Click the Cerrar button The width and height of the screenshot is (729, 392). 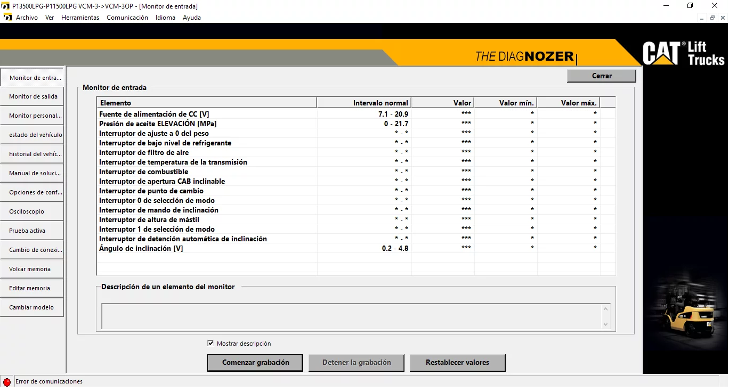[601, 76]
